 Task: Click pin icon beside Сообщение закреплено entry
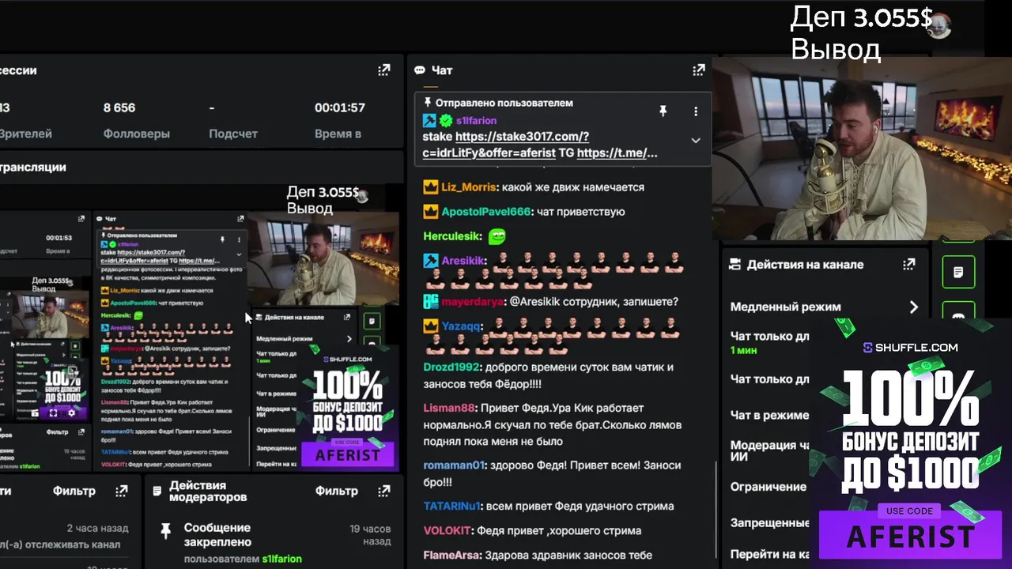click(x=165, y=530)
